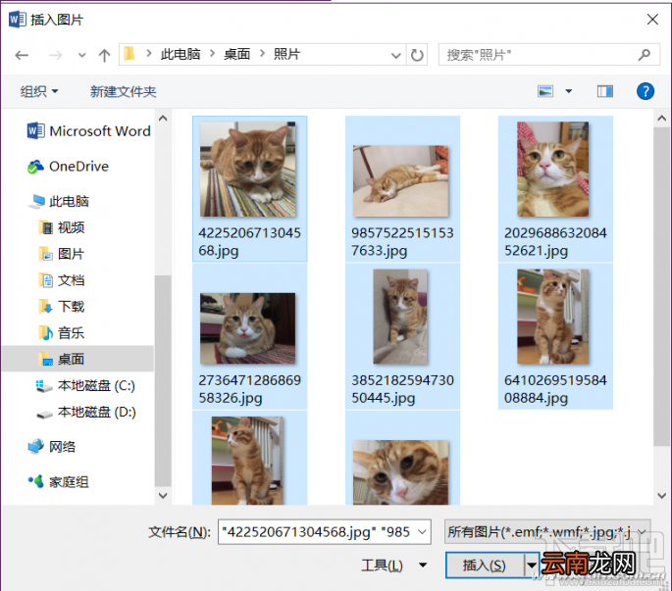Select Microsoft Word in navigation pane
The image size is (672, 591).
pyautogui.click(x=89, y=130)
